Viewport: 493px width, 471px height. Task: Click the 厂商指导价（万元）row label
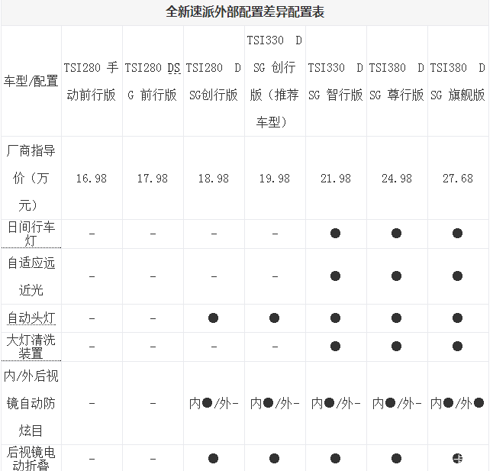31,178
